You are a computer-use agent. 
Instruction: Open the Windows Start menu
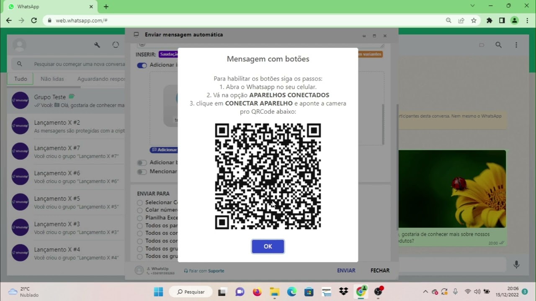pyautogui.click(x=158, y=292)
